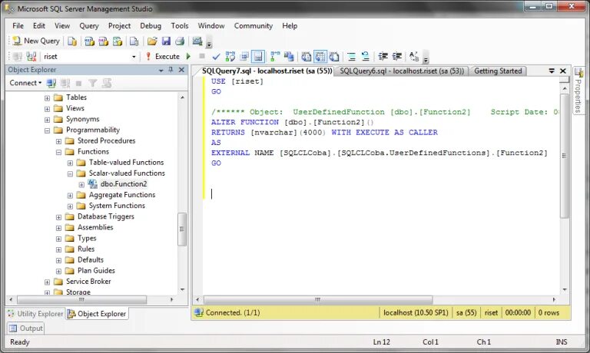Save the query with the floppy icon

tap(166, 41)
